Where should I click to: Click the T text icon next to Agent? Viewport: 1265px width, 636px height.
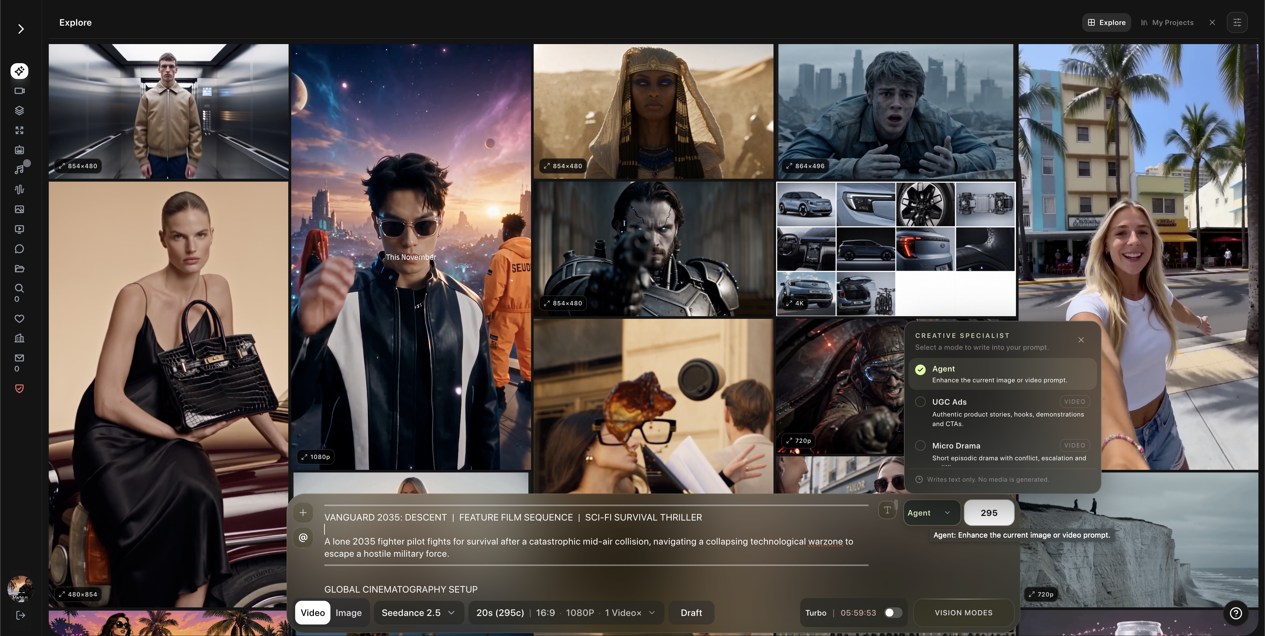[887, 510]
